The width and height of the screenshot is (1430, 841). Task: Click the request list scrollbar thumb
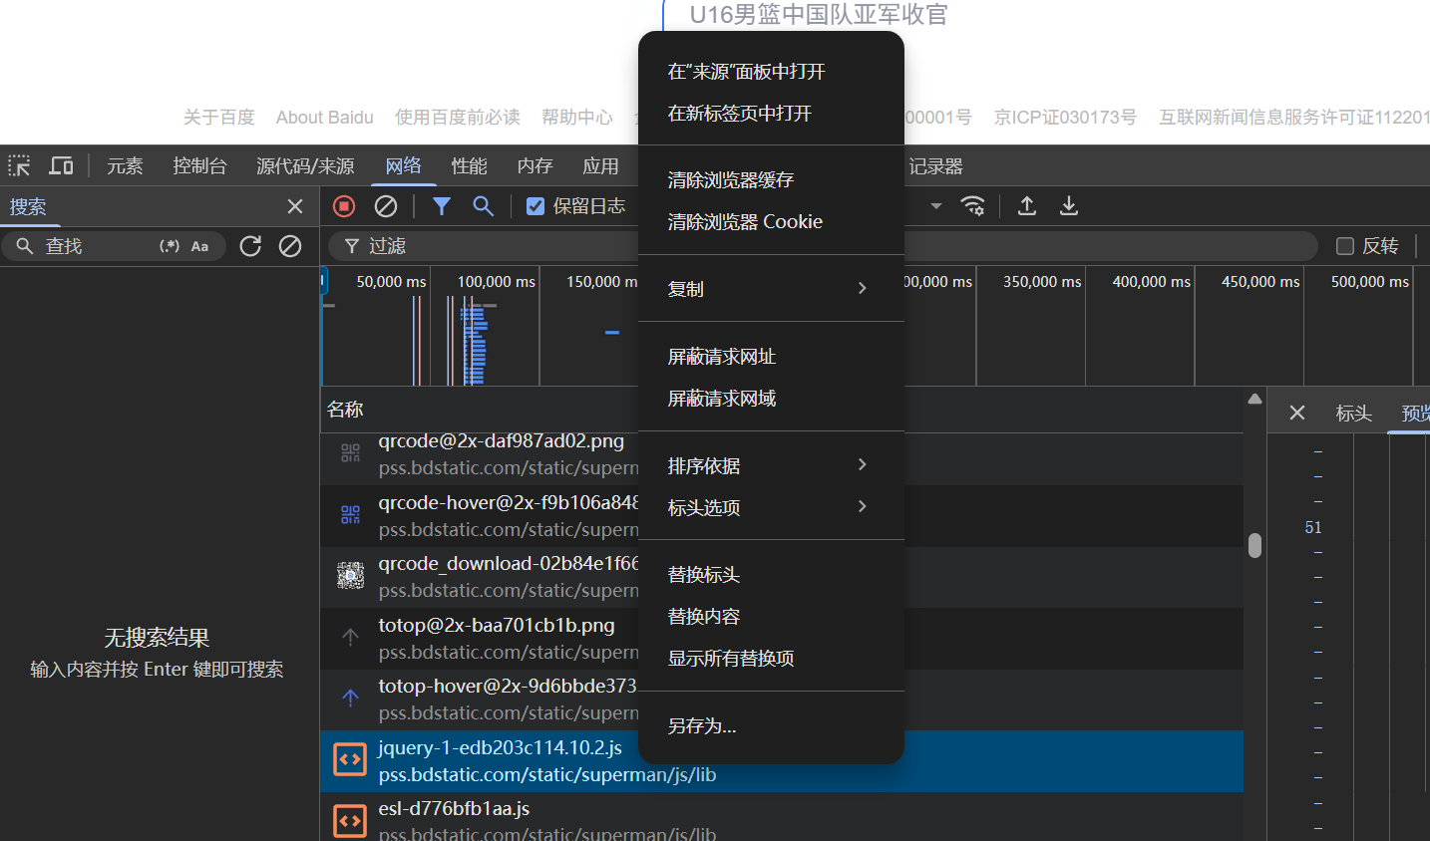pyautogui.click(x=1254, y=545)
